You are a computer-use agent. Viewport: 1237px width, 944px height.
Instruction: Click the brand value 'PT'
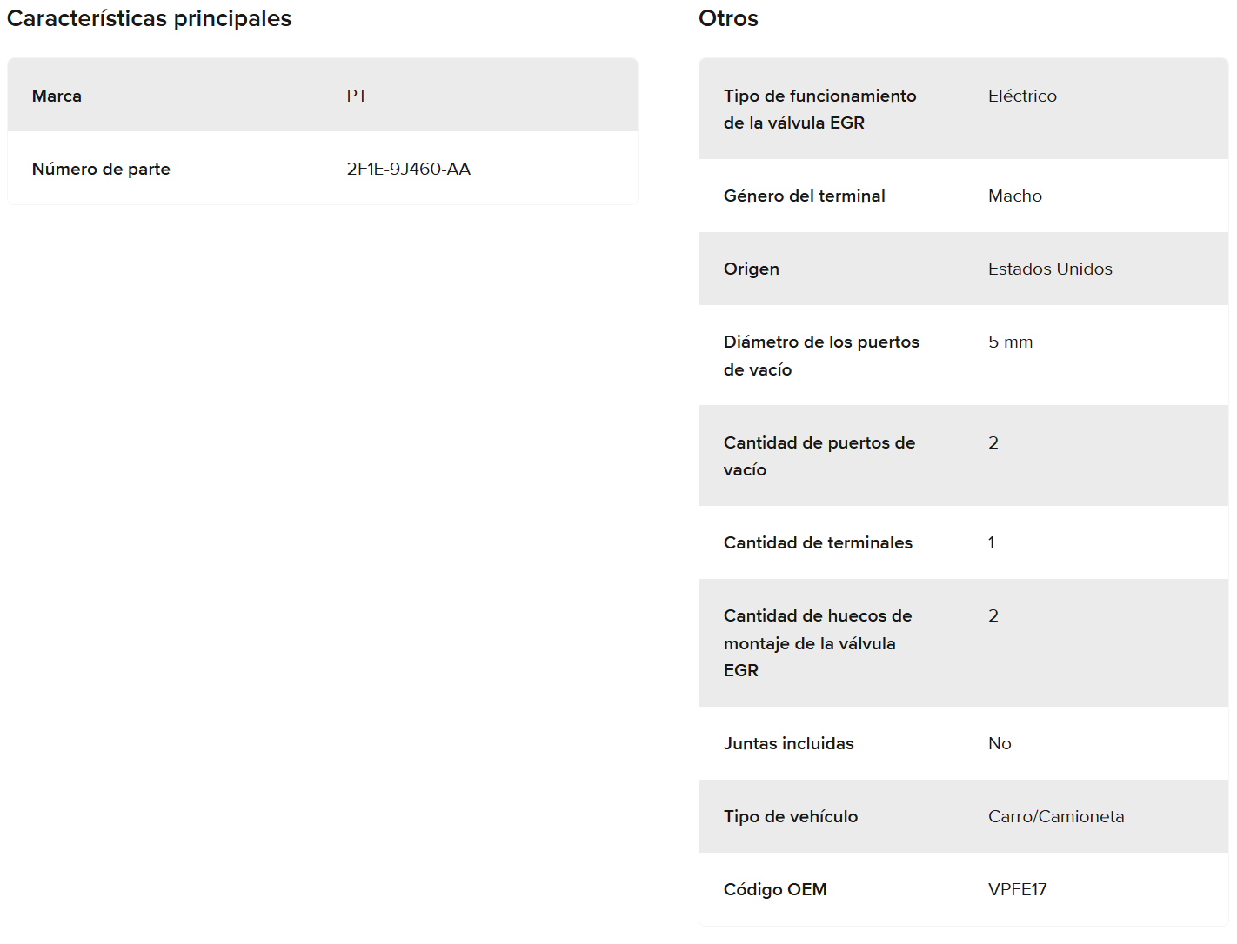coord(357,96)
